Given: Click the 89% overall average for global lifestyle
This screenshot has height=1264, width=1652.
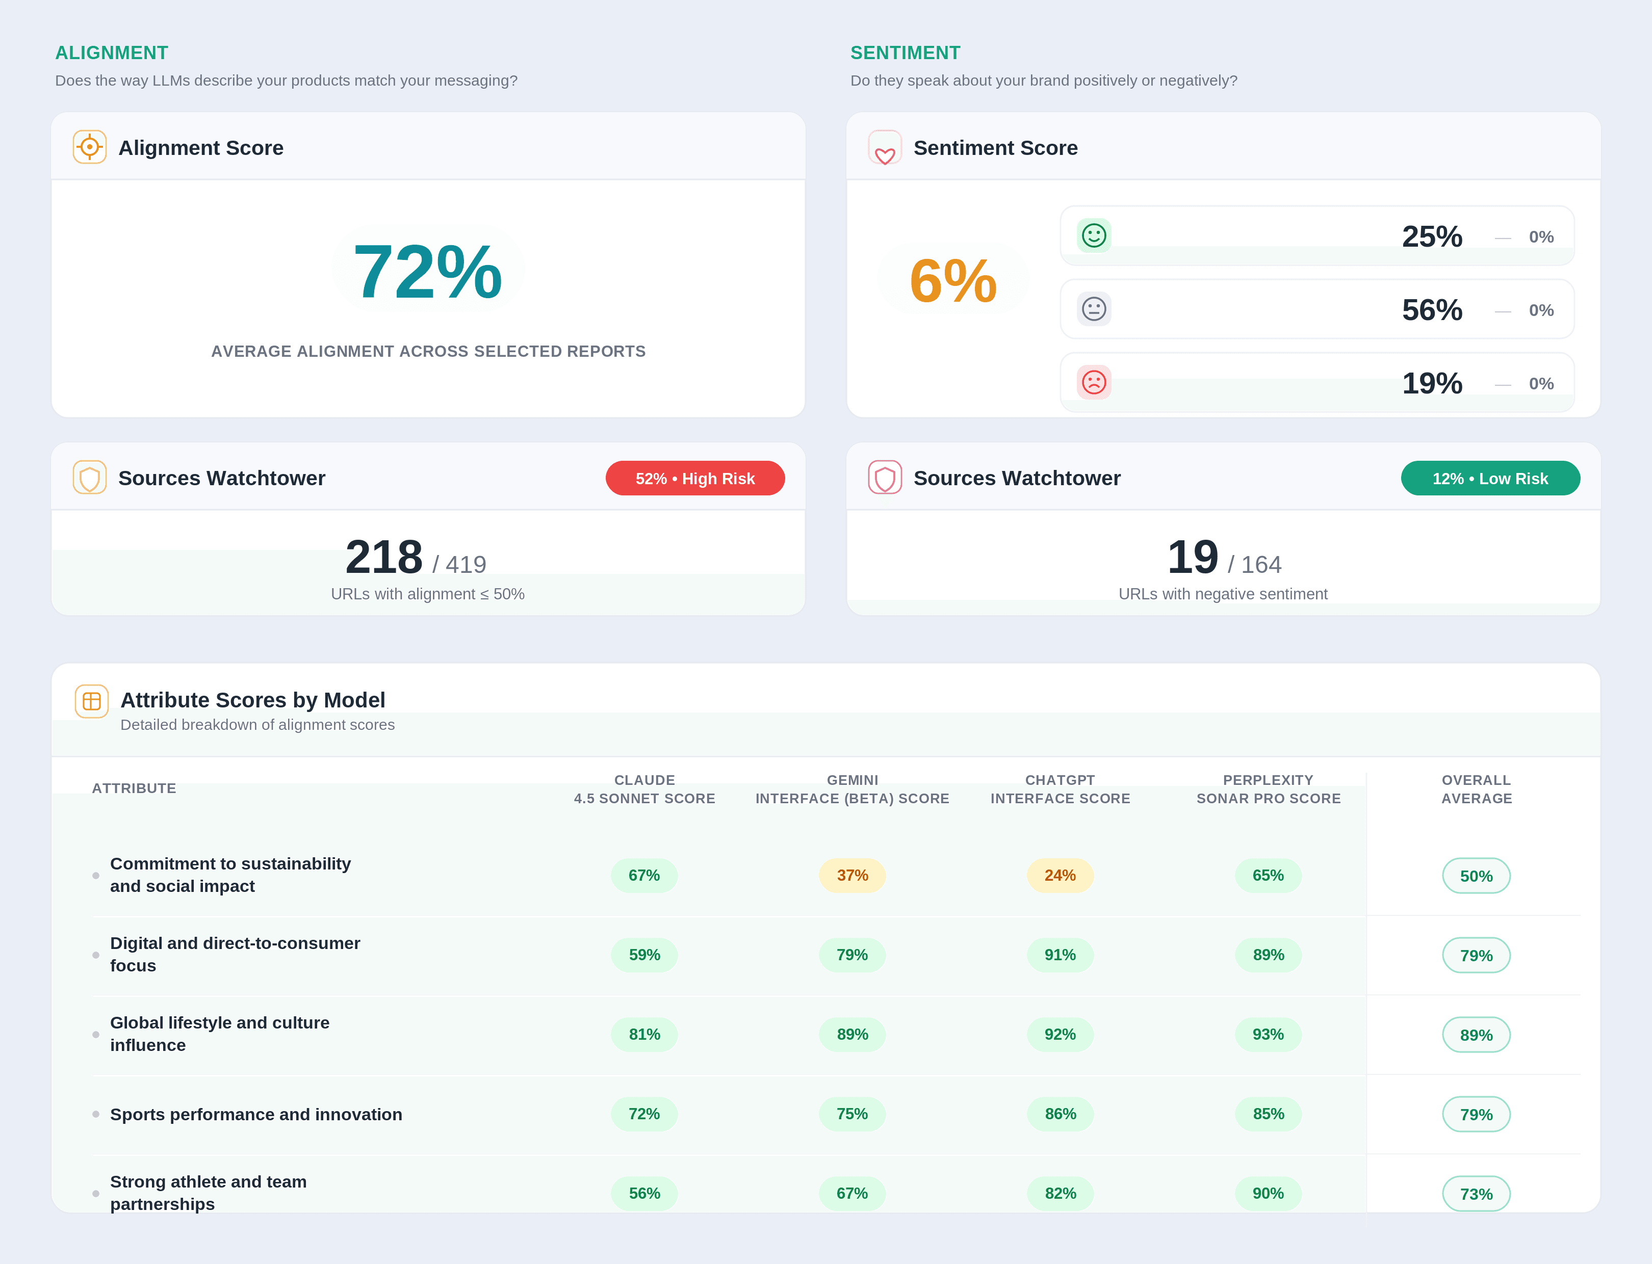Looking at the screenshot, I should click(x=1476, y=1035).
